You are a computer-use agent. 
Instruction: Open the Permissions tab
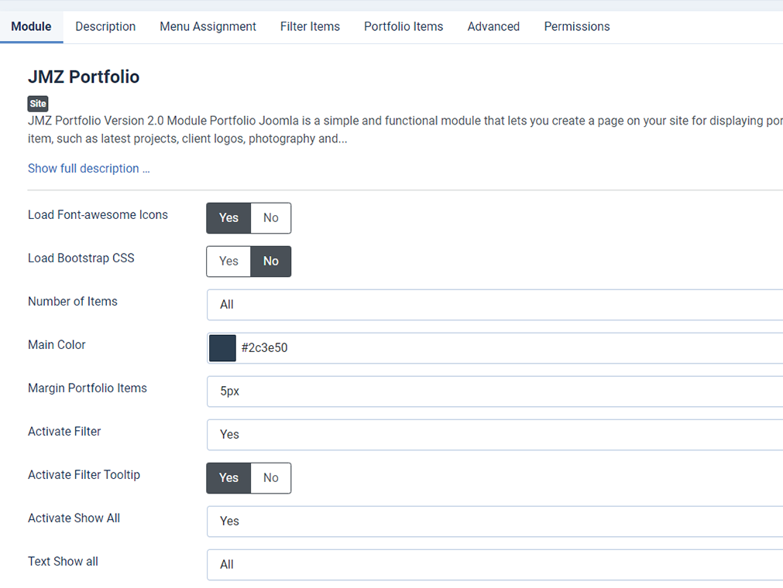tap(577, 26)
